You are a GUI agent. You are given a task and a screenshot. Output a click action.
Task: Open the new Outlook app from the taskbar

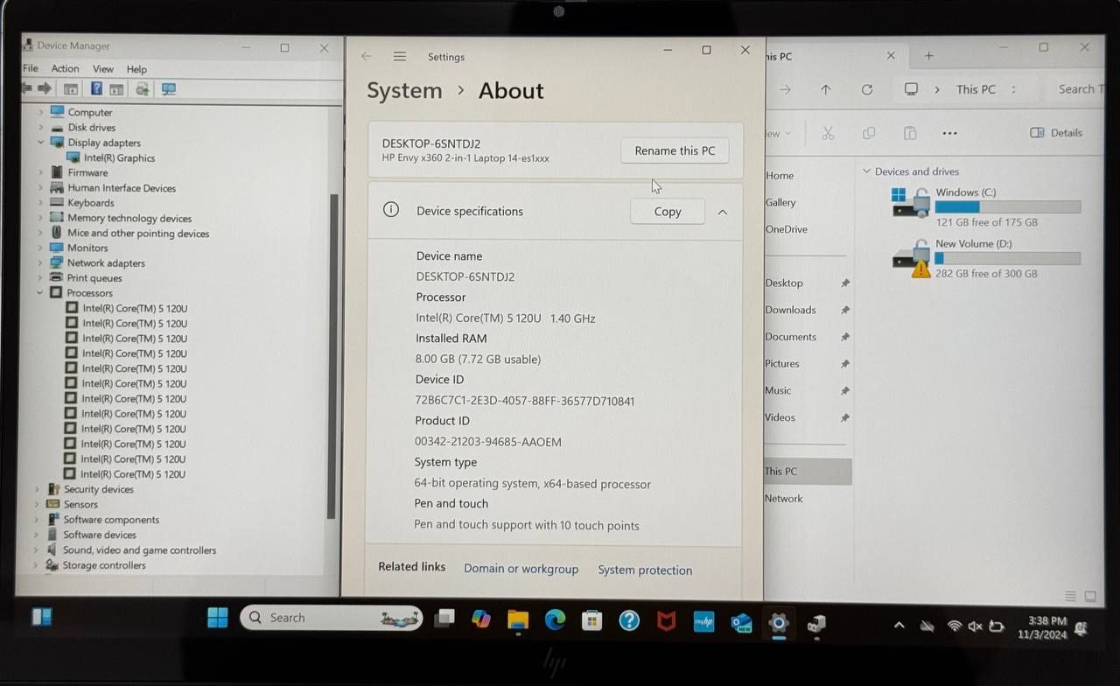742,622
